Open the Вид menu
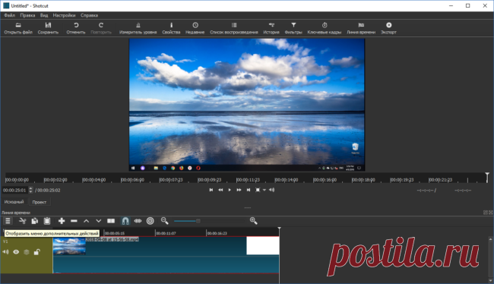494x284 pixels. [x=44, y=15]
